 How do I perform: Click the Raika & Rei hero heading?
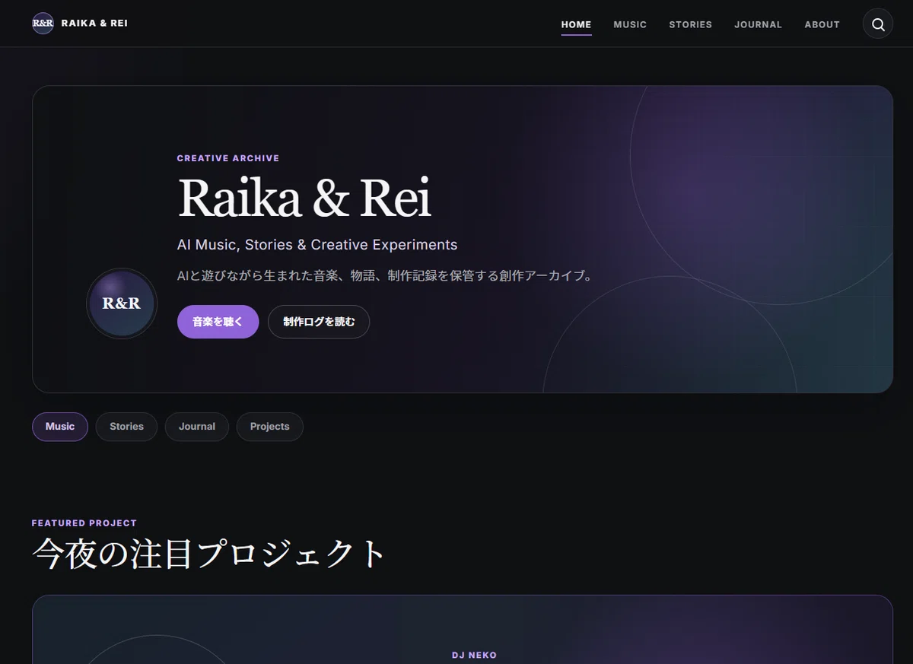coord(304,199)
